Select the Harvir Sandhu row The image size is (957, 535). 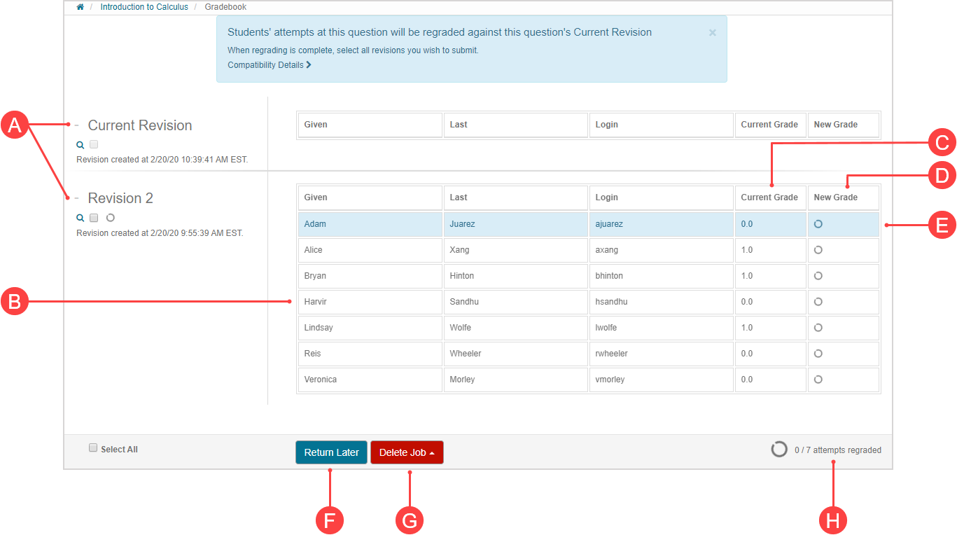click(x=515, y=302)
